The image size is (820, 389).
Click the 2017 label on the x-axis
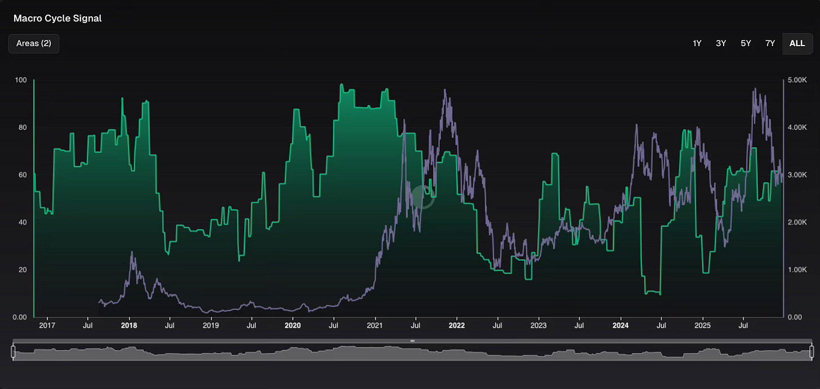(47, 325)
